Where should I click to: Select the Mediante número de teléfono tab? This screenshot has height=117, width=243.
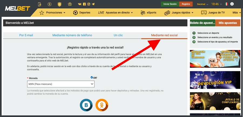(x=72, y=35)
